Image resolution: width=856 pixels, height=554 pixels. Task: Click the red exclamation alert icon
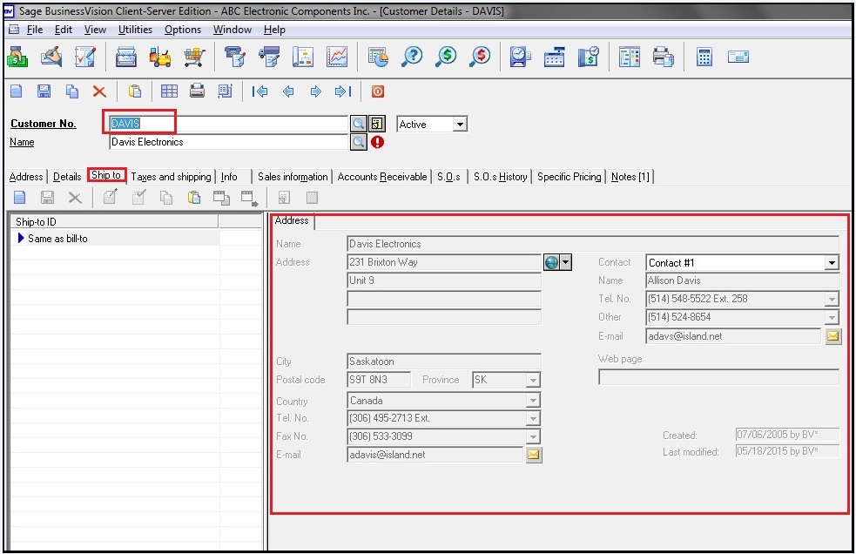[x=377, y=142]
